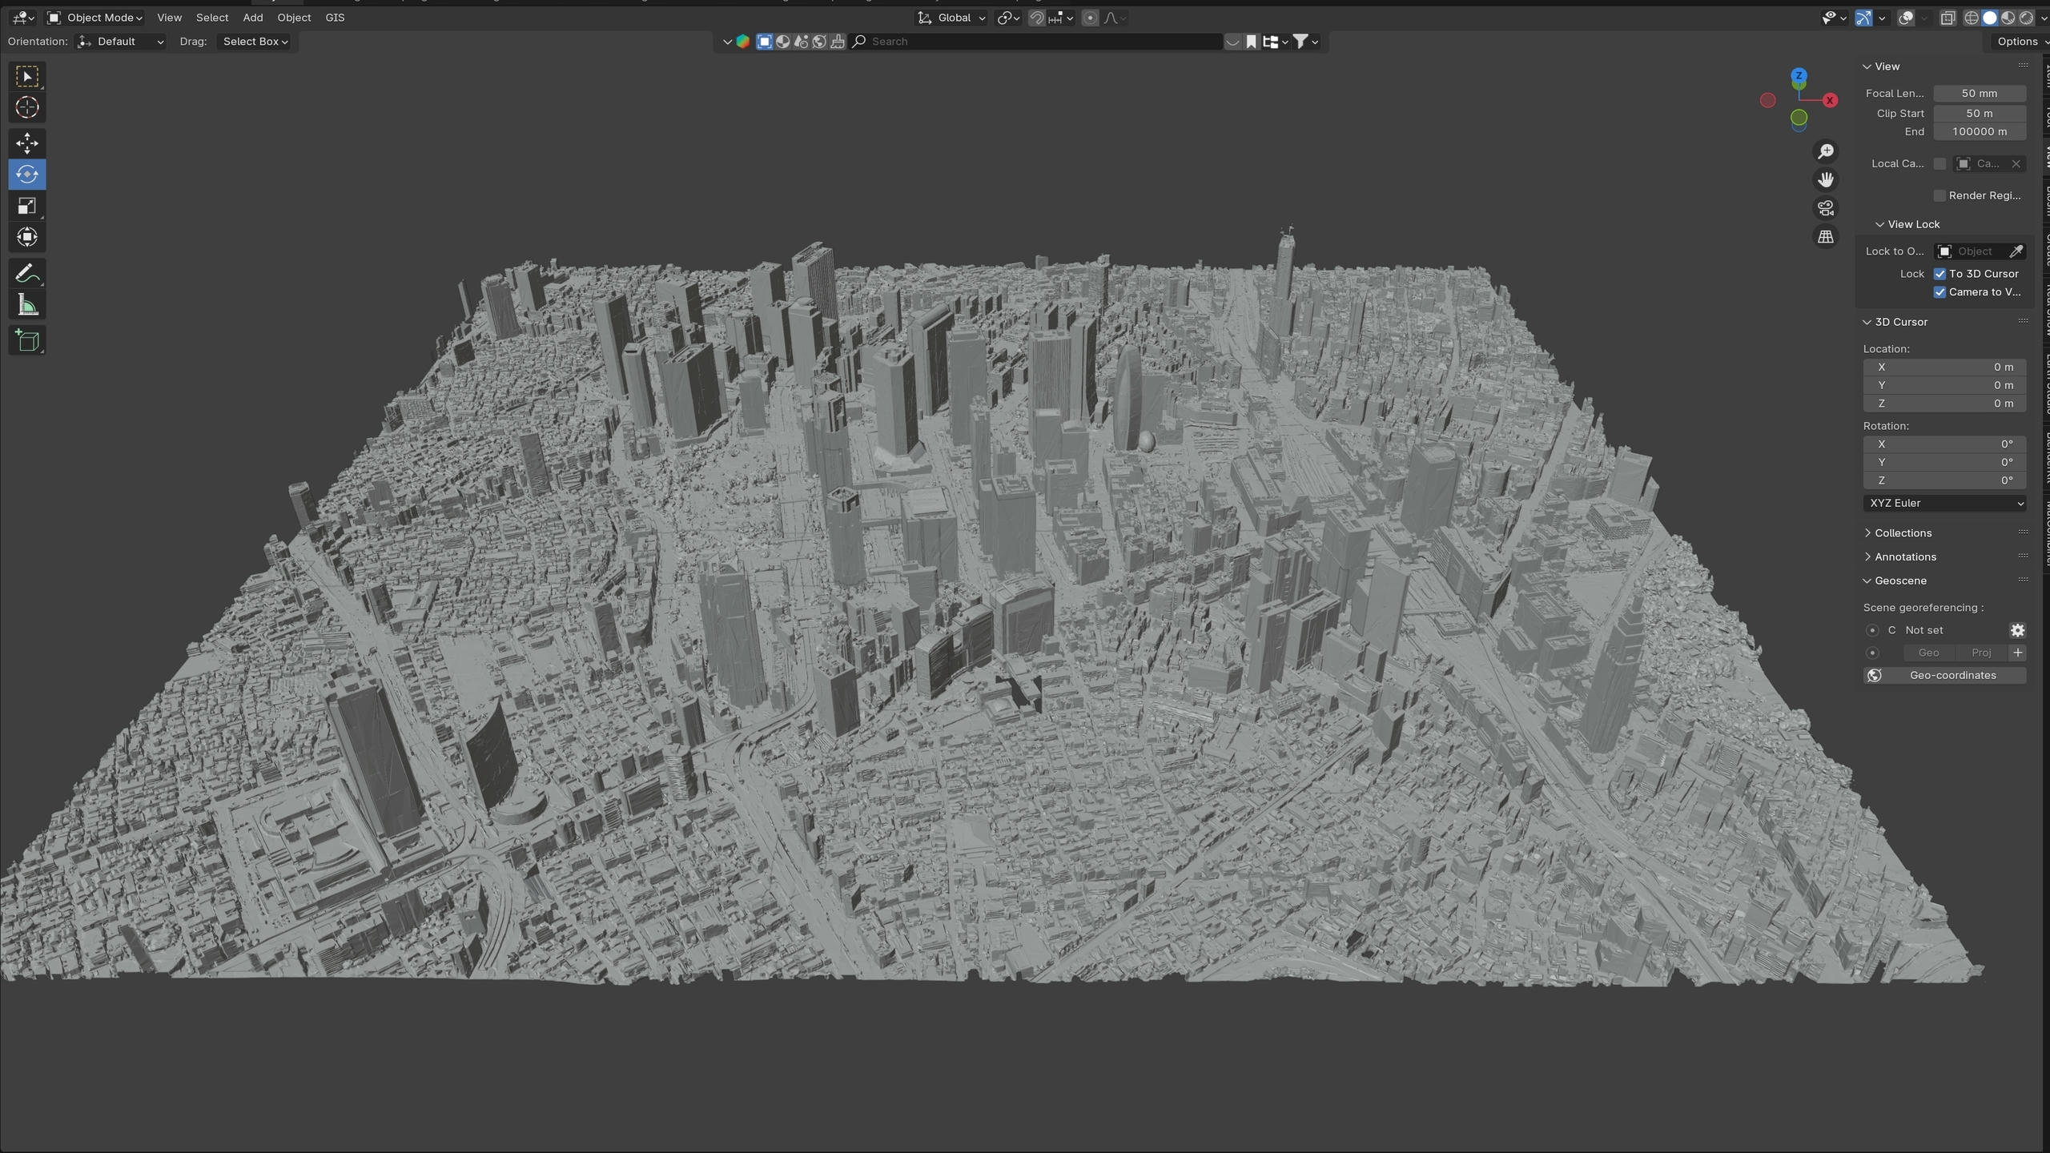The image size is (2050, 1153).
Task: Pick the Scale tool
Action: 27,206
